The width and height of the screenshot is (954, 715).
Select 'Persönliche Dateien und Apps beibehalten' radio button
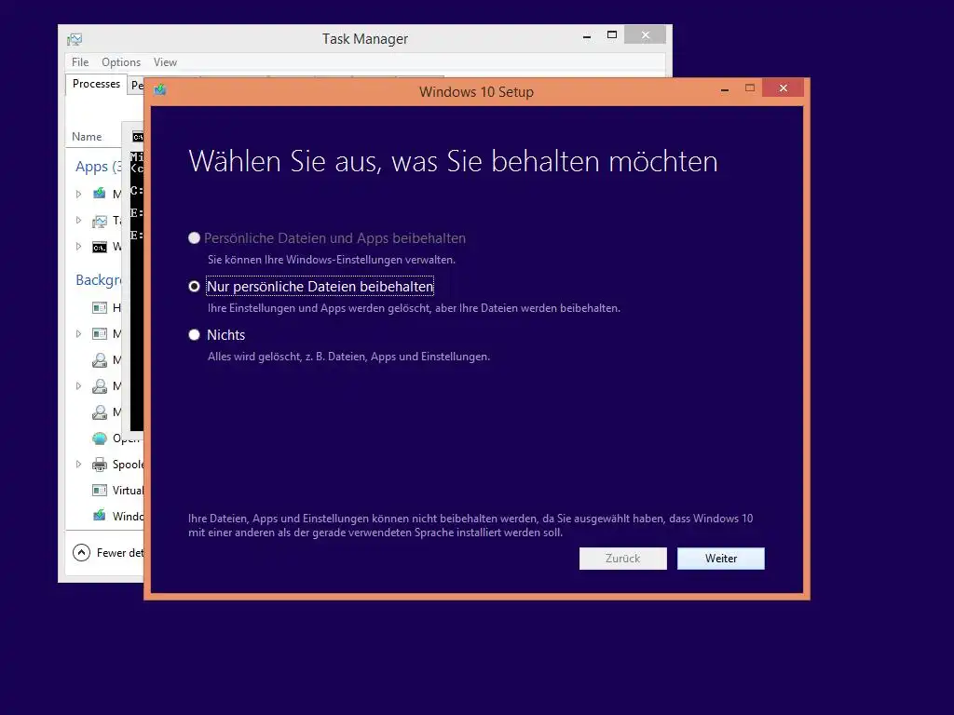194,237
